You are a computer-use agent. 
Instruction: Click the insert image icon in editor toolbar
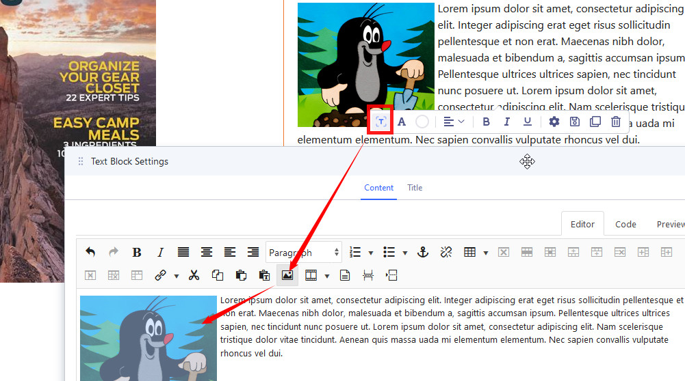[x=287, y=275]
